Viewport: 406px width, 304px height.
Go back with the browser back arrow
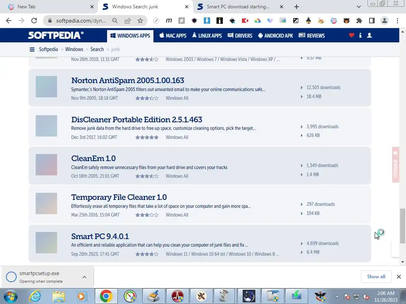9,21
